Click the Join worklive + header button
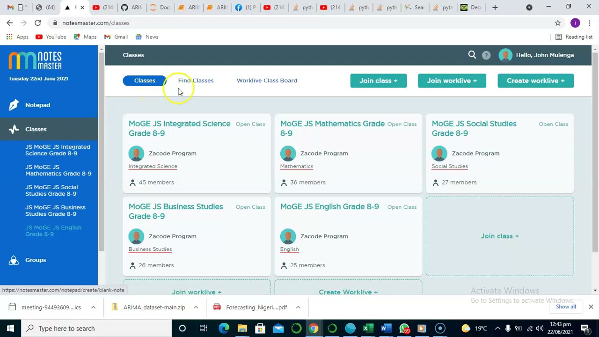 coord(452,81)
